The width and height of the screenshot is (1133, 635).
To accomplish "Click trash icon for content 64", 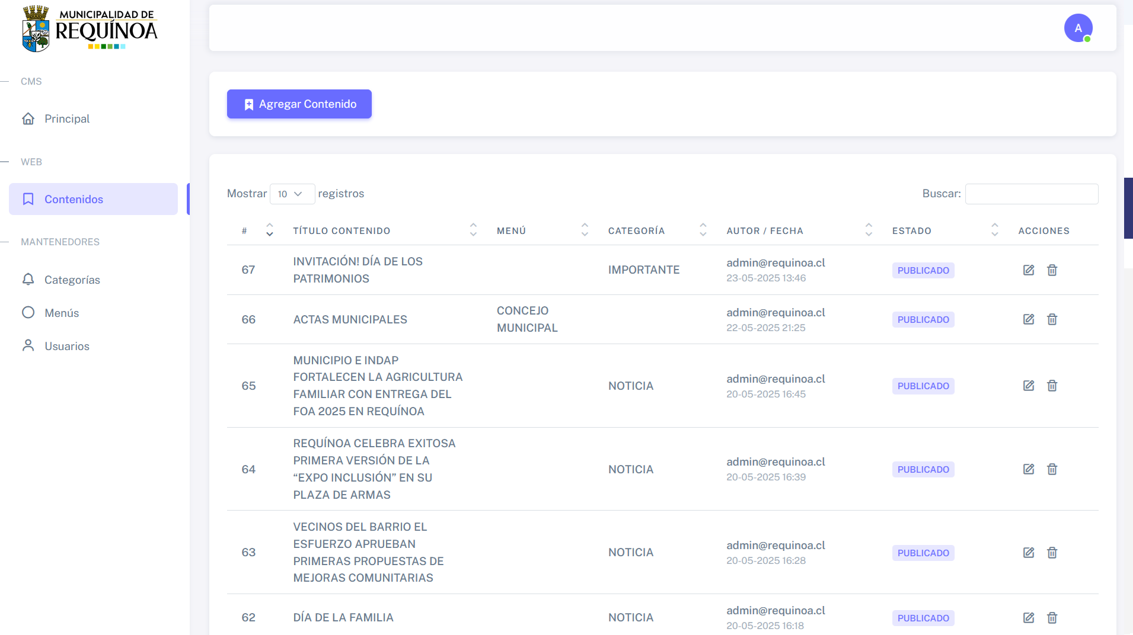I will [1052, 469].
